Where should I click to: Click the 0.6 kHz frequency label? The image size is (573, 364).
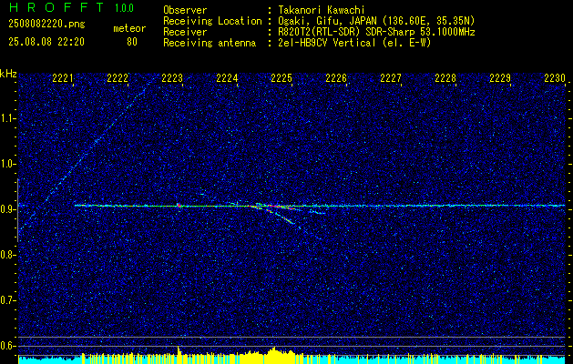7,346
